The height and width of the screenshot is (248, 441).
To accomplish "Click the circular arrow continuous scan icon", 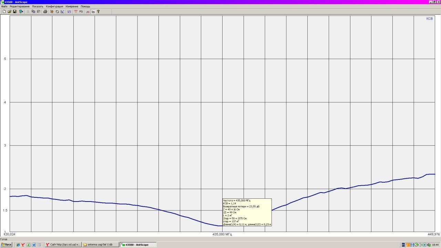I will [x=57, y=11].
